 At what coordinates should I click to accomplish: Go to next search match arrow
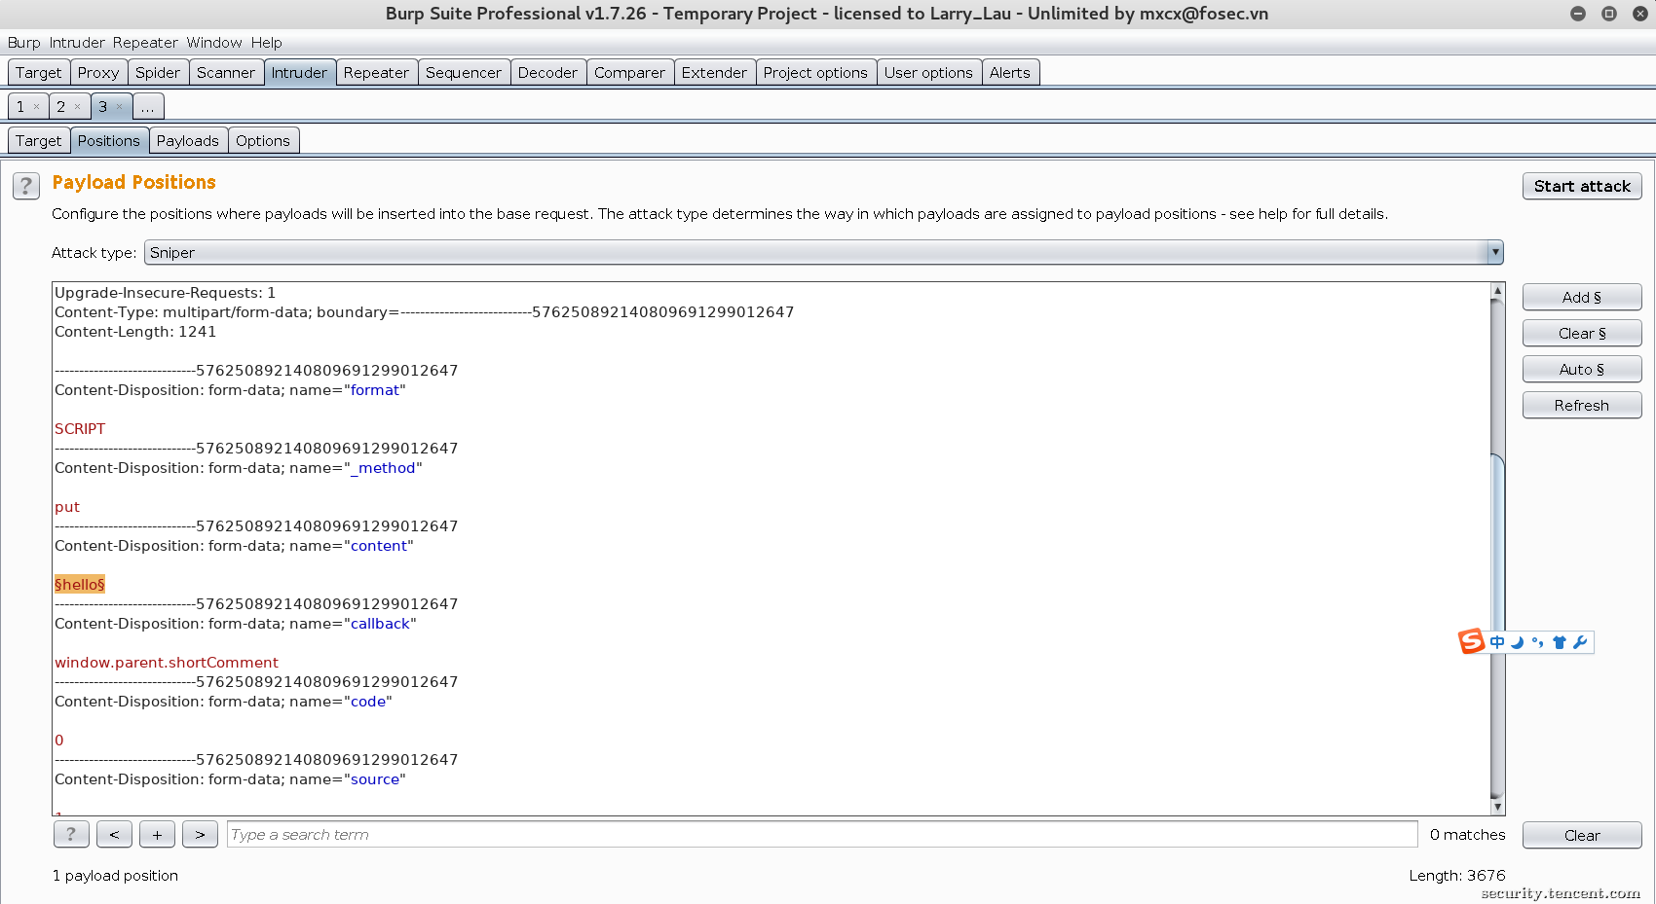(x=200, y=835)
